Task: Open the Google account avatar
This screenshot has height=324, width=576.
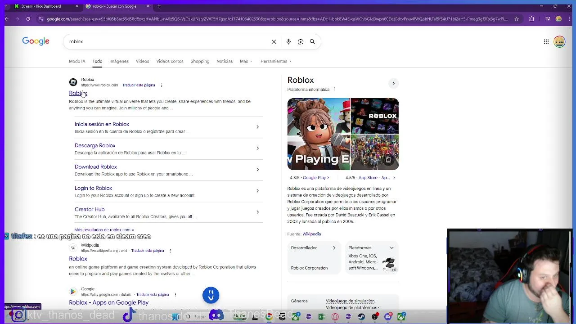Action: pyautogui.click(x=559, y=42)
